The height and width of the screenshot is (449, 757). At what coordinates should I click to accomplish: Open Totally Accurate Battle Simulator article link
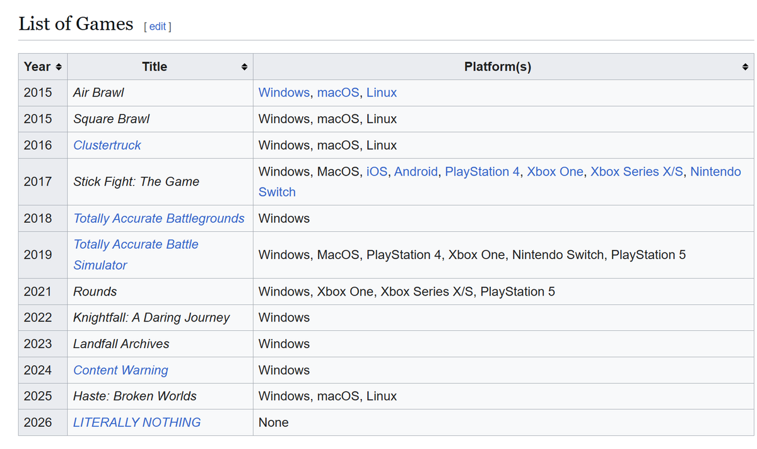pyautogui.click(x=136, y=254)
